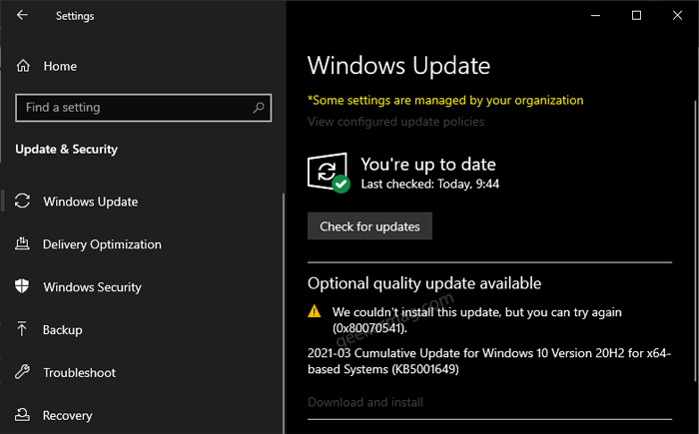This screenshot has height=434, width=699.
Task: Open the Windows Update section
Action: pyautogui.click(x=91, y=202)
